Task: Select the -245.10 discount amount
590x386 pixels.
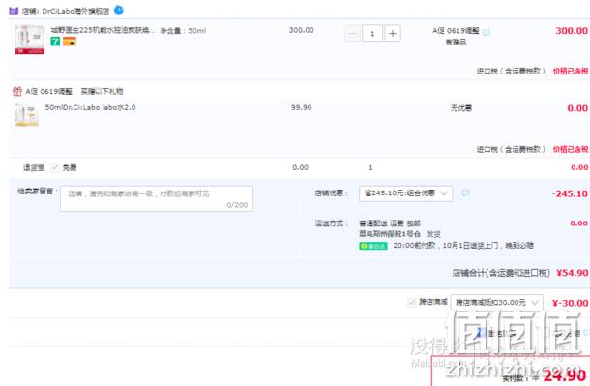Action: pos(570,193)
